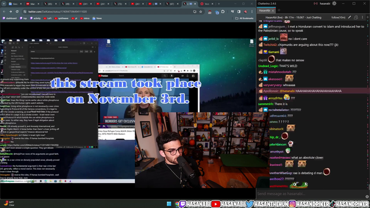Image resolution: width=370 pixels, height=208 pixels.
Task: Open LoFi bookmark
Action: [47, 18]
